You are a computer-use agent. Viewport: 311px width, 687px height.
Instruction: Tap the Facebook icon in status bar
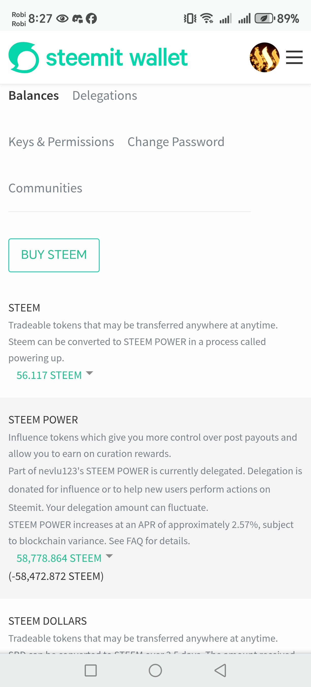(x=91, y=18)
